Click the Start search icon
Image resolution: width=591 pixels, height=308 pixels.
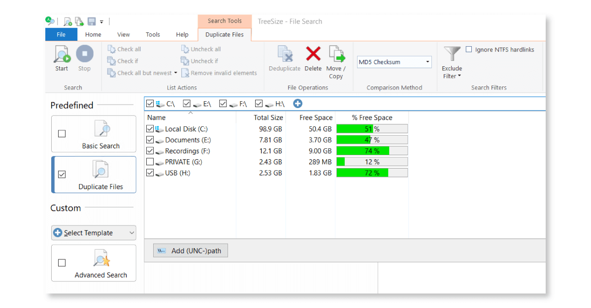click(x=62, y=54)
